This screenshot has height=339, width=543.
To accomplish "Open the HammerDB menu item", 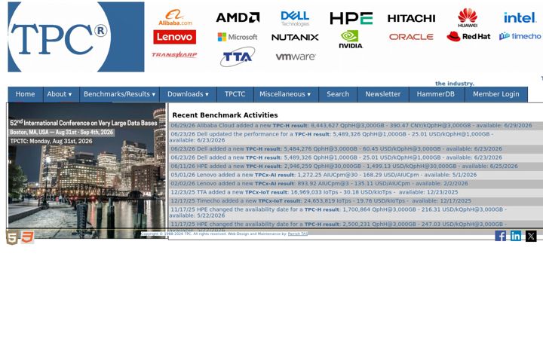I will (436, 94).
